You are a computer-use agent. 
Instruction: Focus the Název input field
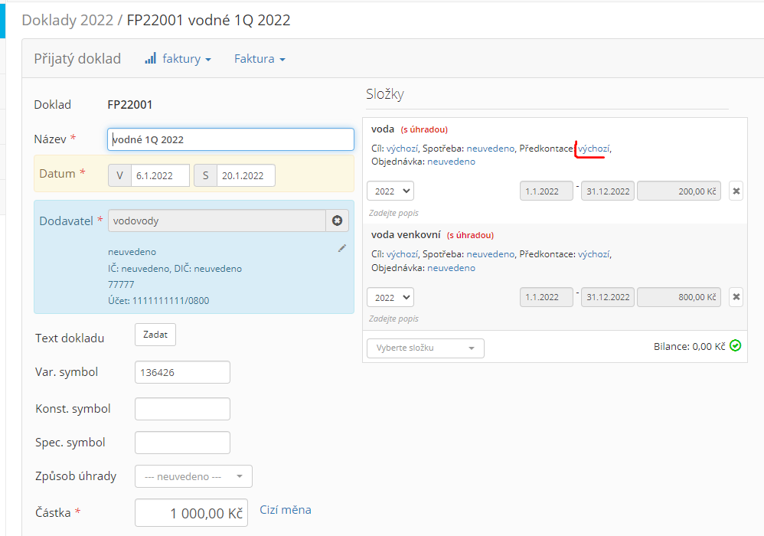point(230,139)
